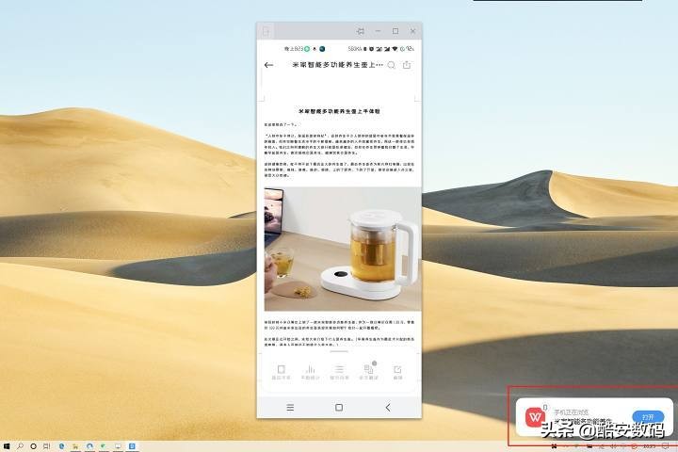
Task: Maximize the phone mirror window
Action: pos(395,31)
